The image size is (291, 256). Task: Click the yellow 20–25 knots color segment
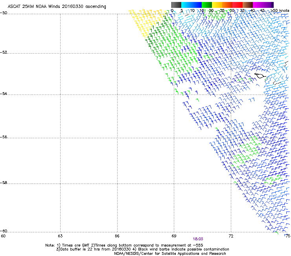pyautogui.click(x=217, y=5)
